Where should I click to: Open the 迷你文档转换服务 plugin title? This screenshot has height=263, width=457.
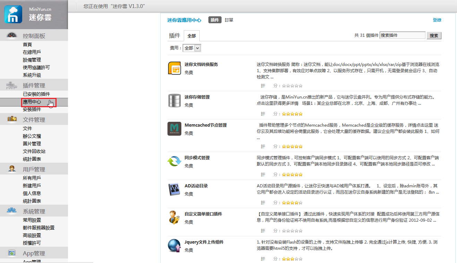coord(201,65)
